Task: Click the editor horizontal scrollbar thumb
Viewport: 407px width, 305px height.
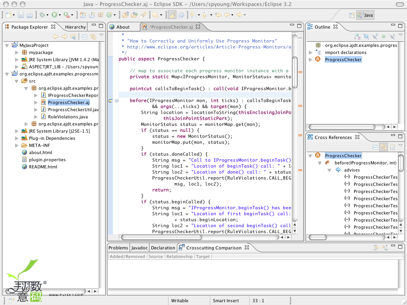Action: tap(161, 237)
